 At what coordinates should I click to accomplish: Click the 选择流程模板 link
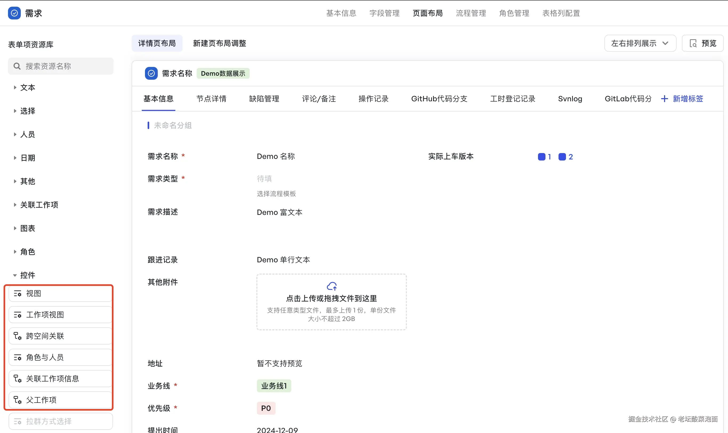coord(276,194)
